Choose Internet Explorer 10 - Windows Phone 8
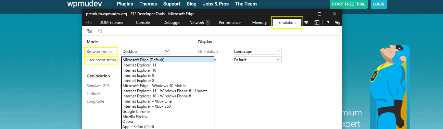 point(168,96)
